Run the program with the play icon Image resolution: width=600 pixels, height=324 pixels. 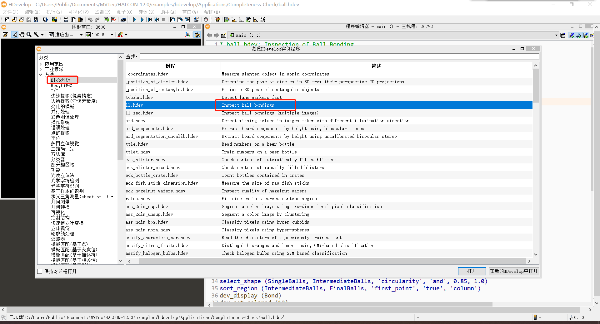click(134, 20)
